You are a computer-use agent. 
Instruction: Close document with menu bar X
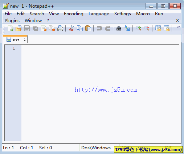pos(177,21)
